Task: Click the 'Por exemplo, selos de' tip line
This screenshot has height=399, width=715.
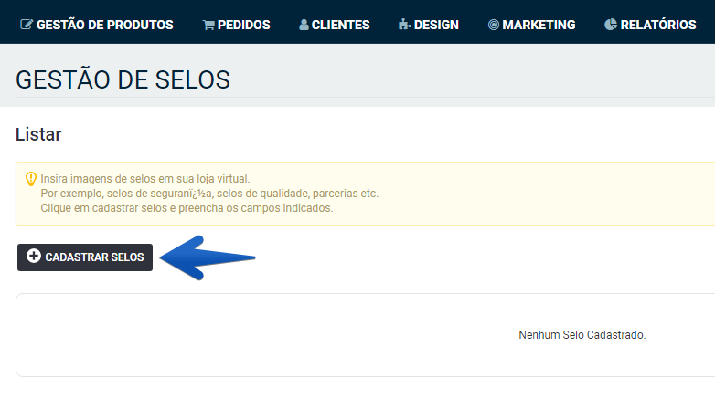Action: click(x=209, y=194)
